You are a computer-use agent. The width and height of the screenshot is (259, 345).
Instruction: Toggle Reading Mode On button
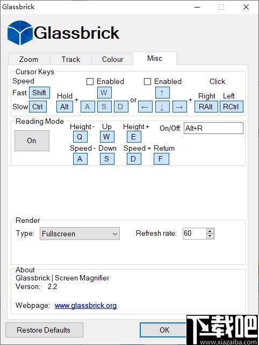point(32,140)
